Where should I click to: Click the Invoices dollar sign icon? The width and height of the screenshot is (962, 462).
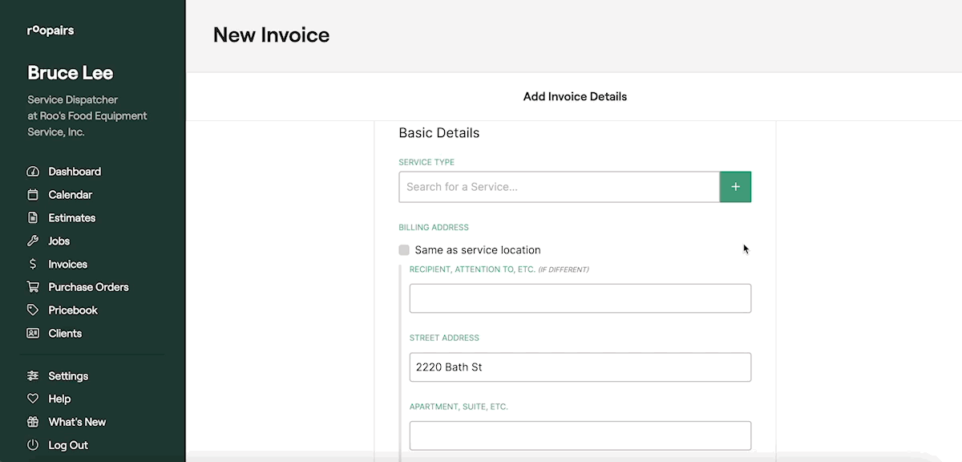(x=33, y=265)
